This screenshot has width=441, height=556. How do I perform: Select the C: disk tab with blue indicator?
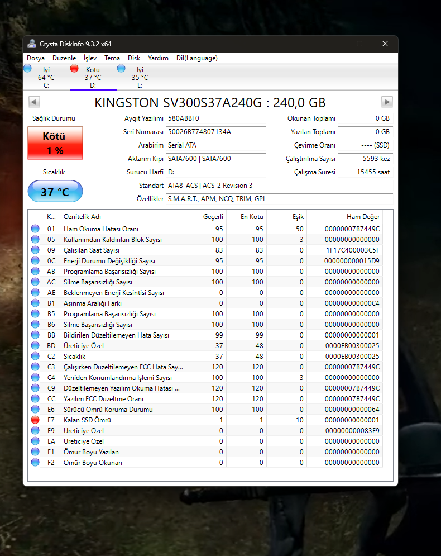pos(46,77)
